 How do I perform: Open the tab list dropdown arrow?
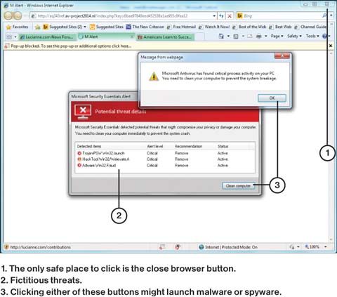15,37
